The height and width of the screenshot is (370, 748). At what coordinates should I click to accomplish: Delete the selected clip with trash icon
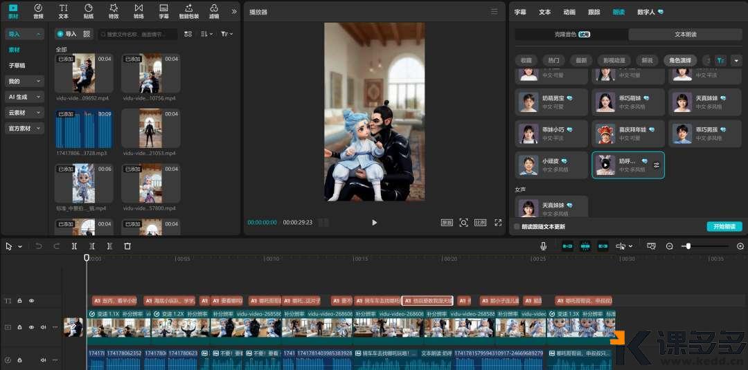(x=127, y=246)
